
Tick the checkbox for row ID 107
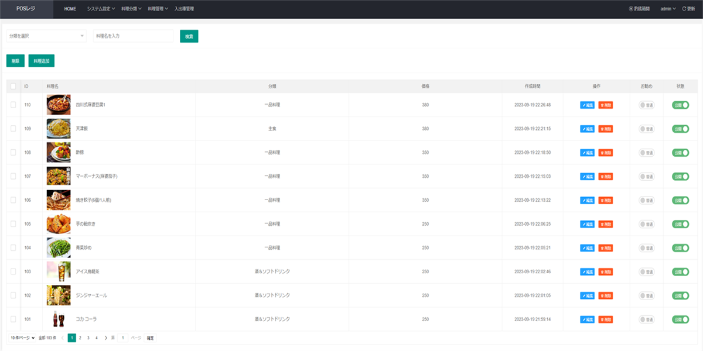pos(13,176)
